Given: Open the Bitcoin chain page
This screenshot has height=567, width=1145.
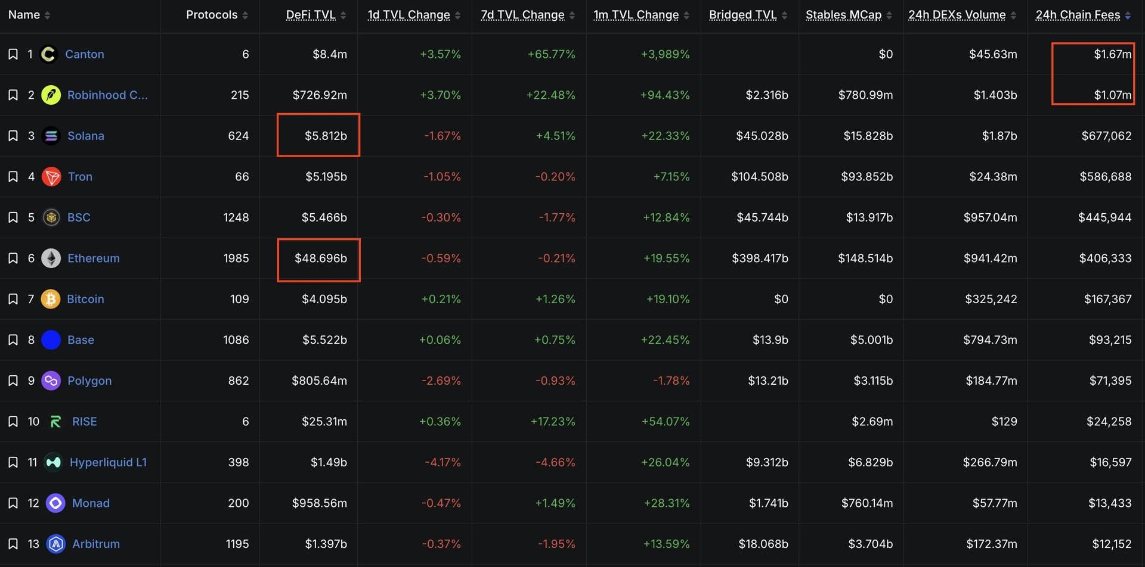Looking at the screenshot, I should pyautogui.click(x=85, y=299).
